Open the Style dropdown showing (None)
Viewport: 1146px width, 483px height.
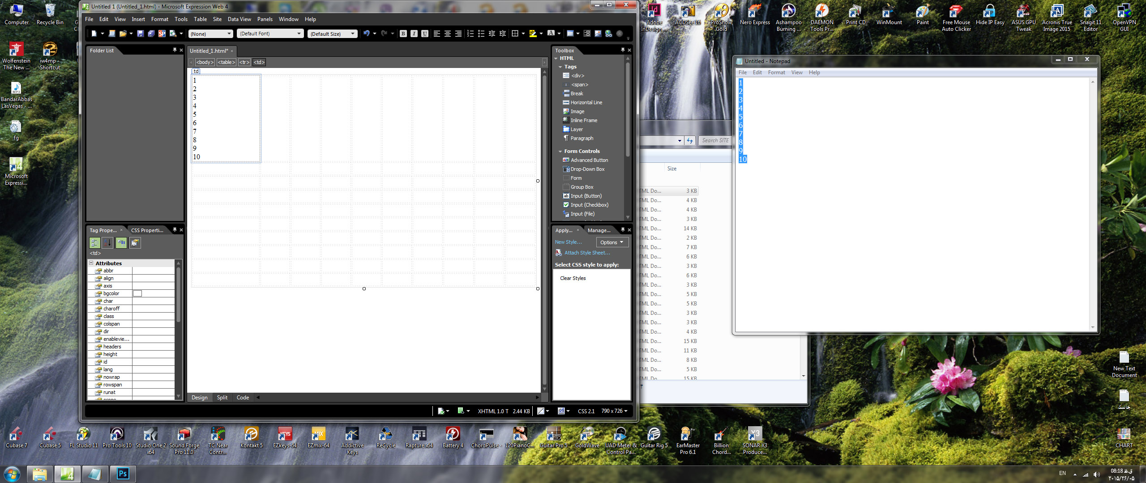(x=211, y=34)
